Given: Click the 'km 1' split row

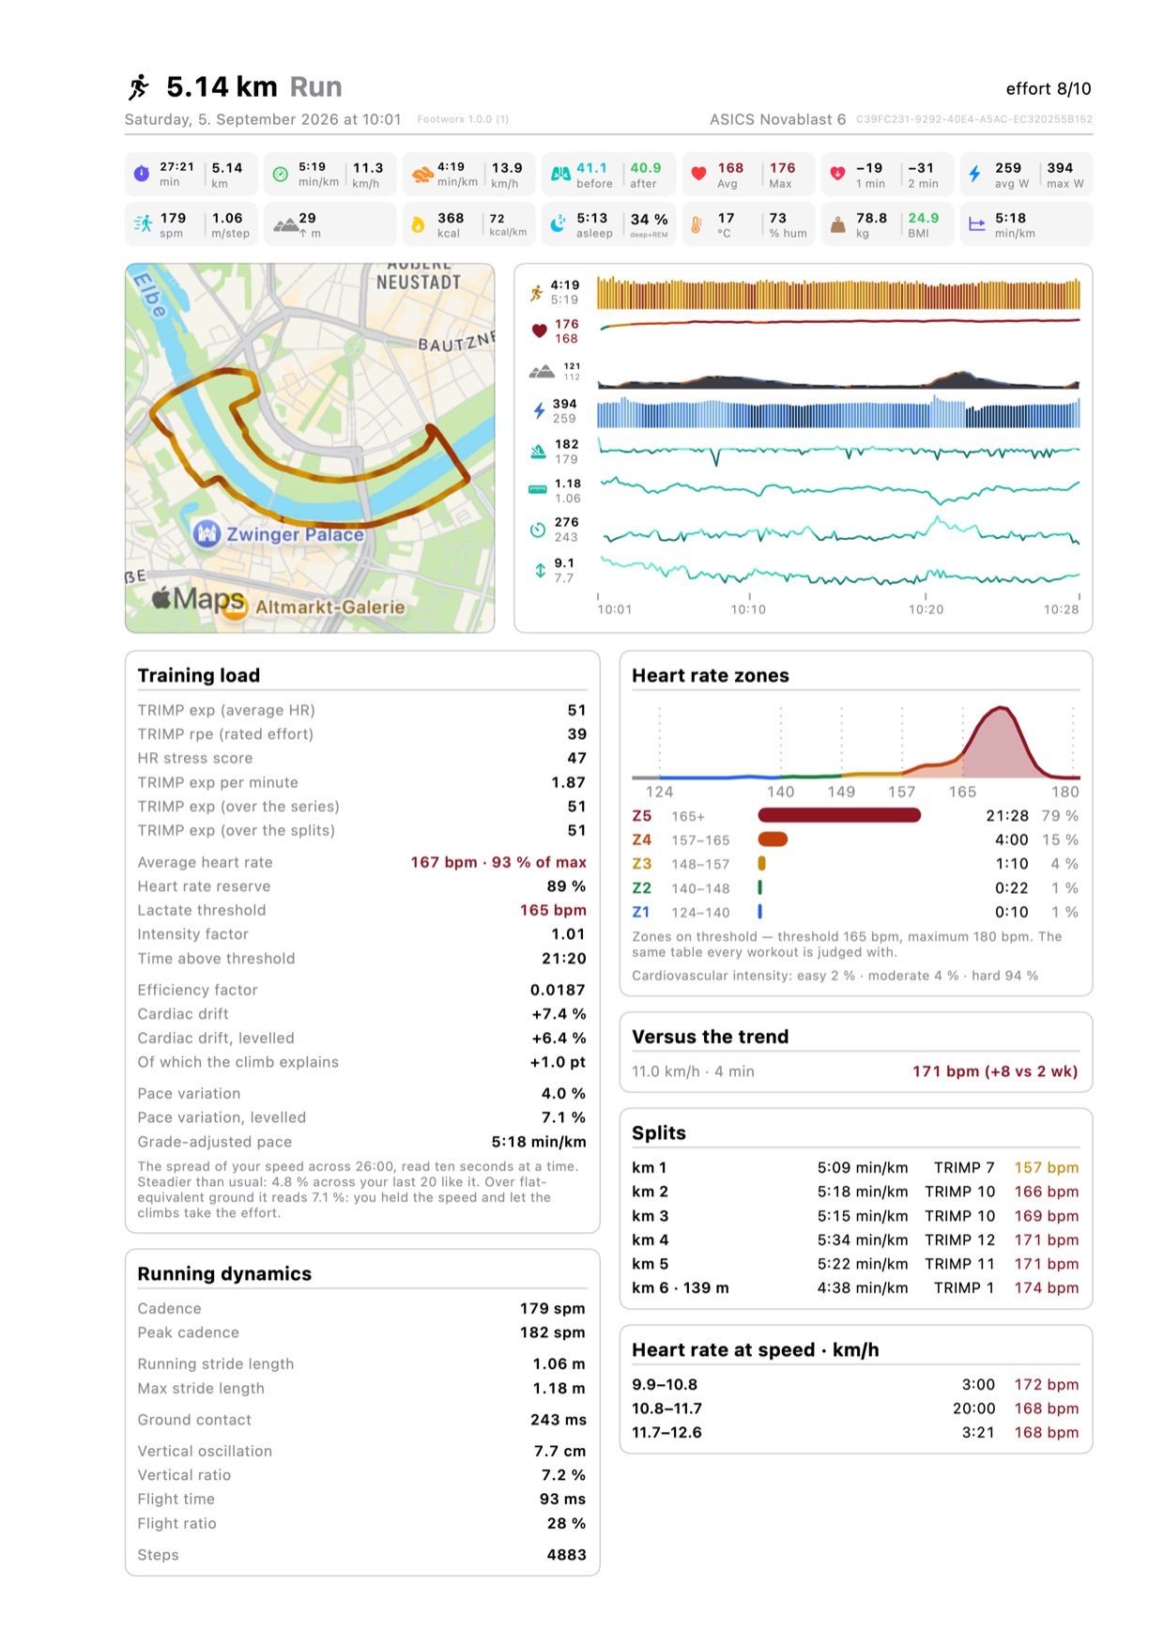Looking at the screenshot, I should [855, 1167].
